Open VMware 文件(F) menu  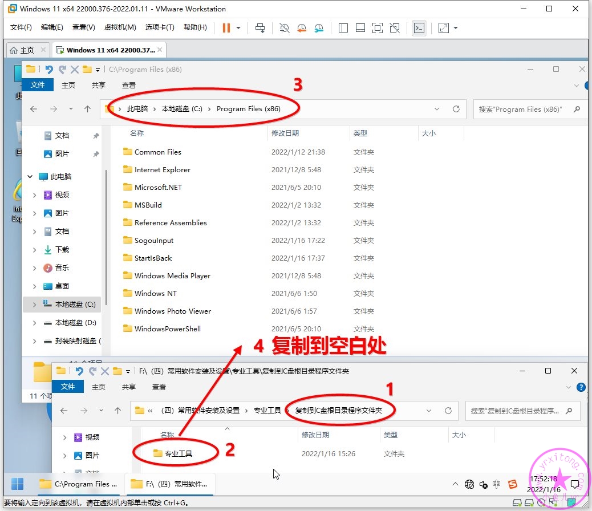pos(21,27)
